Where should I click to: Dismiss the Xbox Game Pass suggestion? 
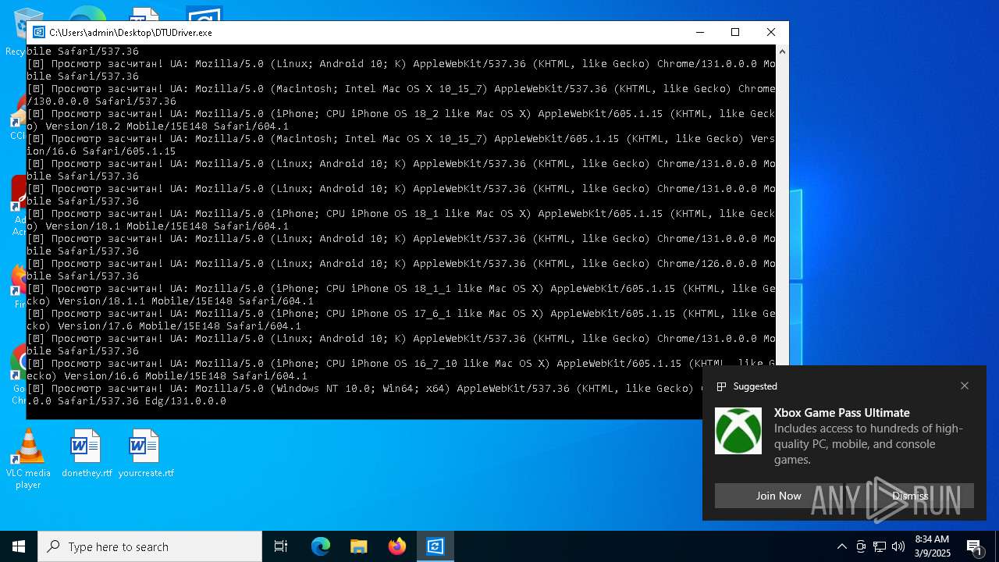(x=910, y=496)
